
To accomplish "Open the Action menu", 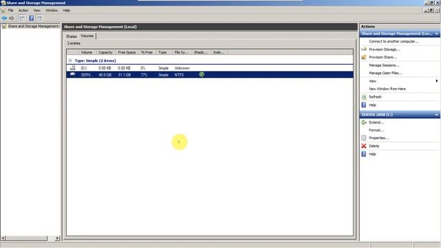I will pyautogui.click(x=23, y=10).
